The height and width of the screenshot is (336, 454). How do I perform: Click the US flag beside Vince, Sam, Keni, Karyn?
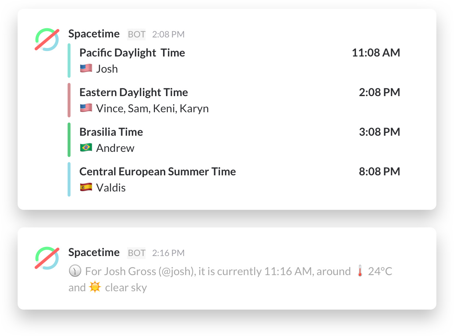pyautogui.click(x=86, y=108)
